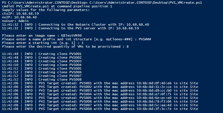The width and height of the screenshot is (223, 113).
Task: Click the Connecting to the PVS server line
Action: [x=70, y=28]
